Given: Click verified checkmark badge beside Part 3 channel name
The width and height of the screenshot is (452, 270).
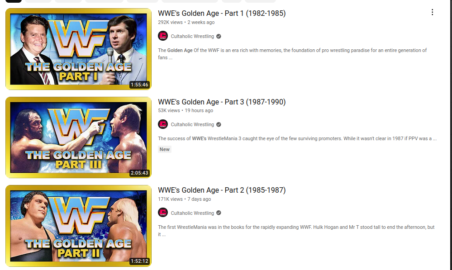Looking at the screenshot, I should [219, 124].
